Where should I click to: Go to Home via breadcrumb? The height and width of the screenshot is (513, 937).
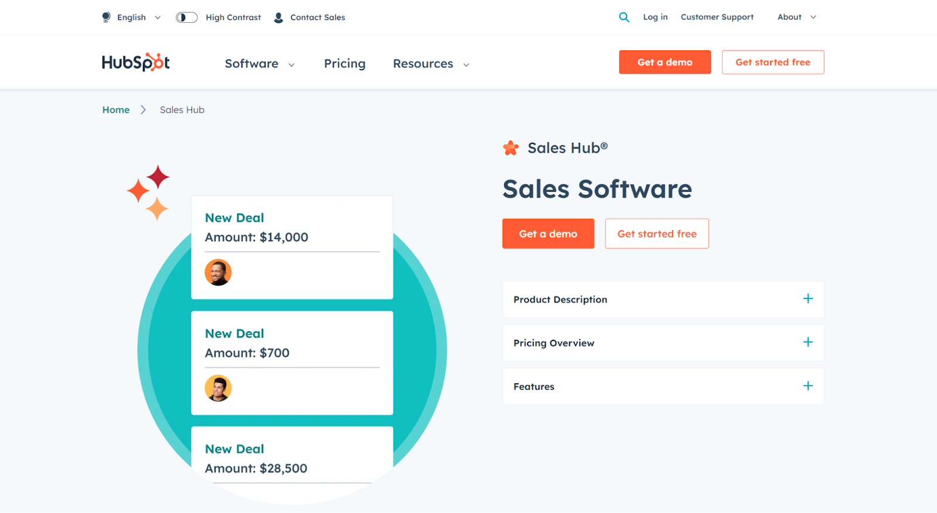[x=116, y=109]
